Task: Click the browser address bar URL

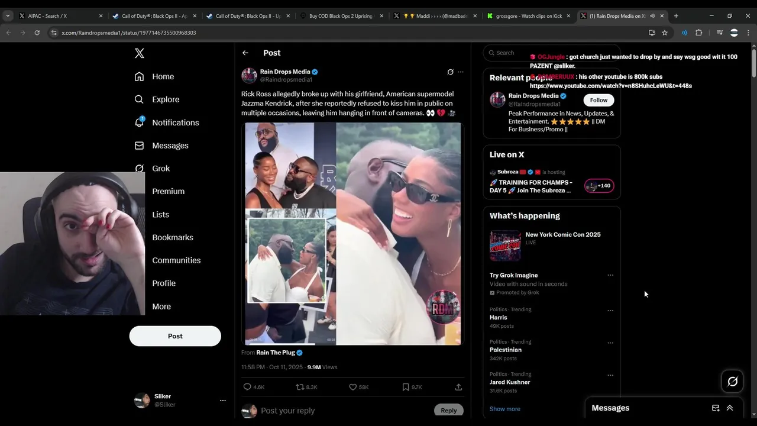Action: coord(129,33)
